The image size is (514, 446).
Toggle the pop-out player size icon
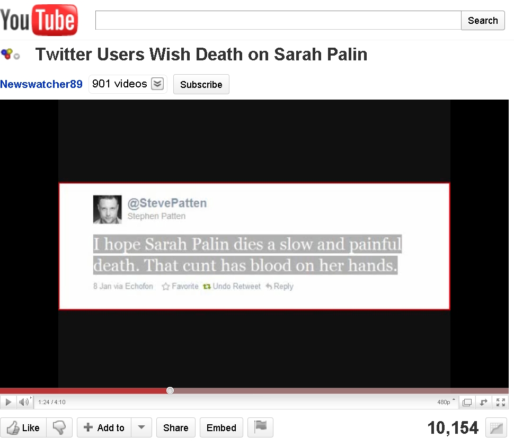[467, 402]
